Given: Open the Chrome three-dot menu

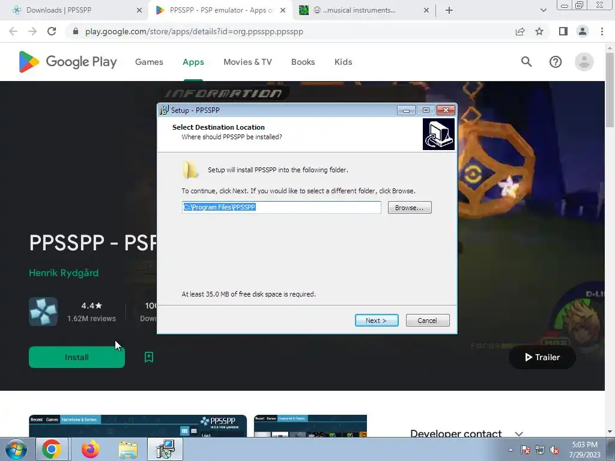Looking at the screenshot, I should [x=602, y=31].
